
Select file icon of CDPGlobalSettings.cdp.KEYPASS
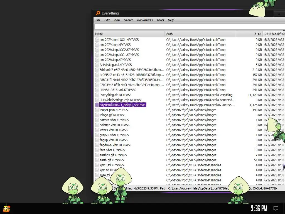point(97,100)
